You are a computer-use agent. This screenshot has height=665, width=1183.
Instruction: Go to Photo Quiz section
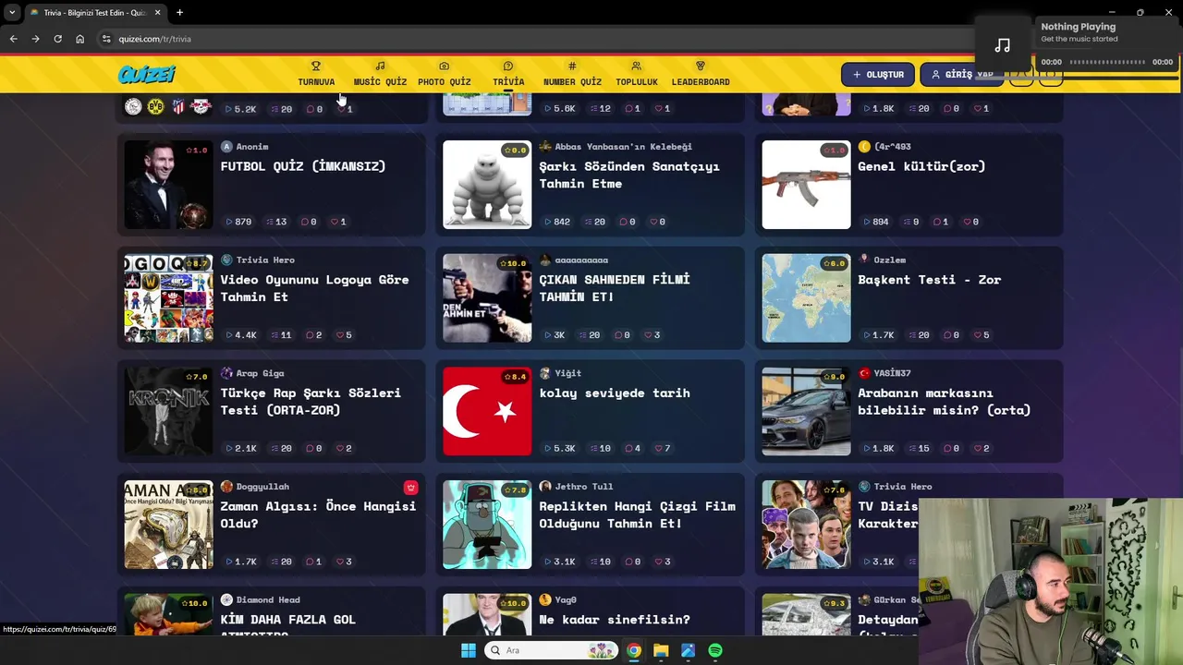(444, 74)
